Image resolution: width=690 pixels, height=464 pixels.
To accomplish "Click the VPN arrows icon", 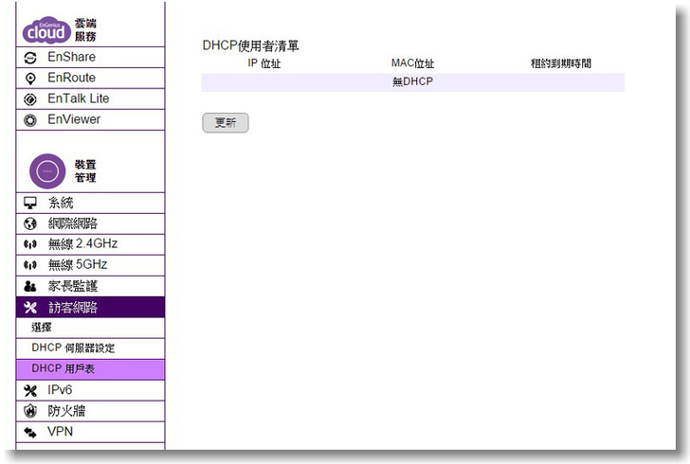I will [x=29, y=432].
